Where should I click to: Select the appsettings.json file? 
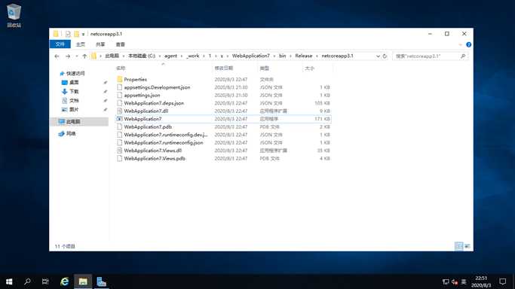pyautogui.click(x=142, y=95)
